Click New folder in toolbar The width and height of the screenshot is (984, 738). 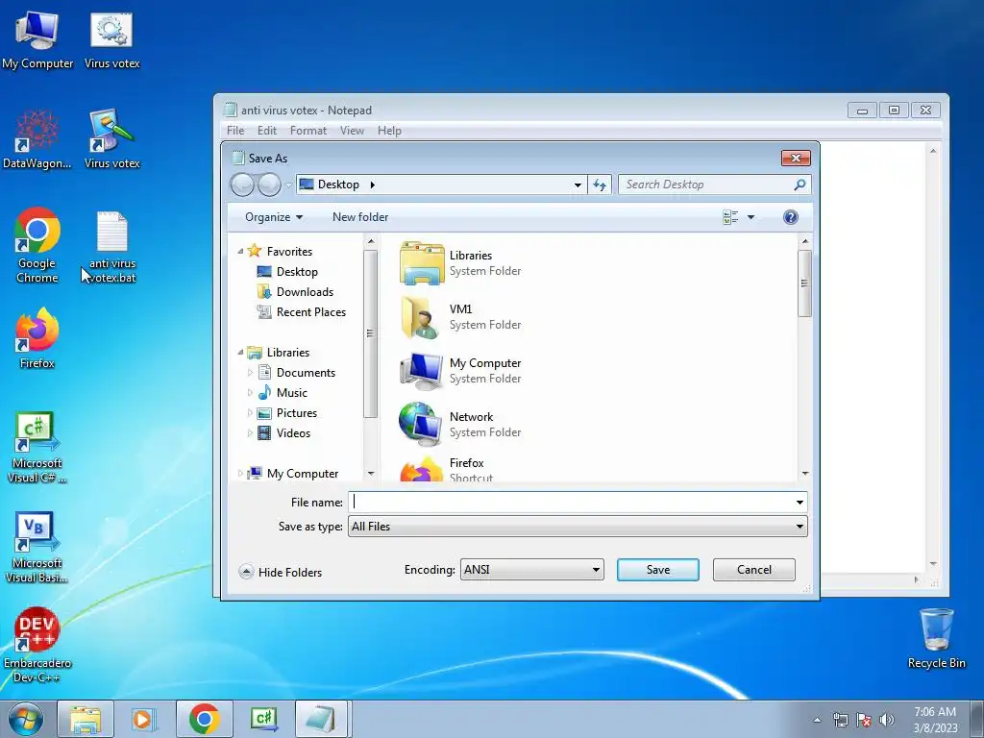tap(360, 217)
